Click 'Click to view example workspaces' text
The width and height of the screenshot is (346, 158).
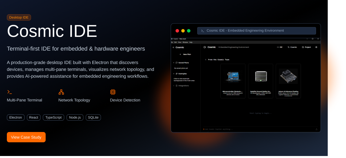(x=184, y=79)
